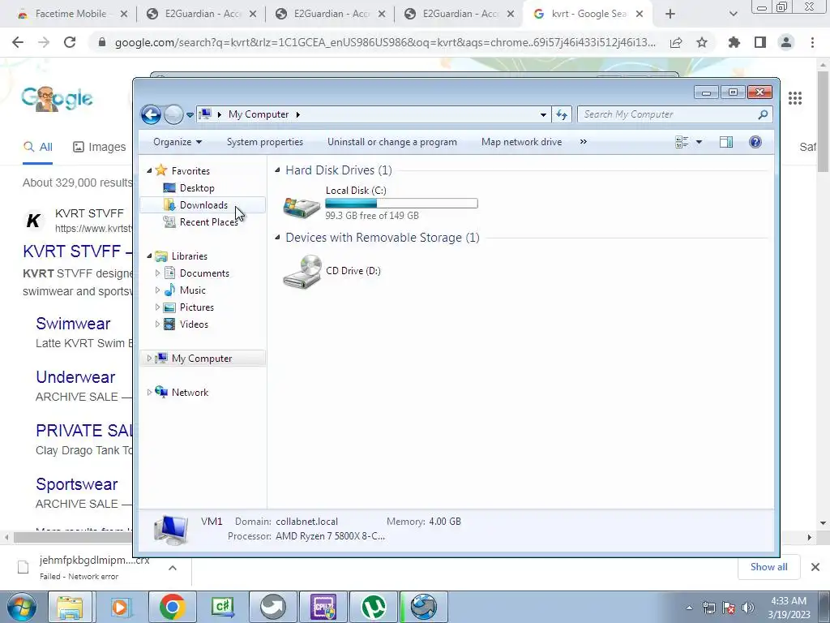This screenshot has height=623, width=830.
Task: Open Downloads under Favorites
Action: tap(203, 205)
